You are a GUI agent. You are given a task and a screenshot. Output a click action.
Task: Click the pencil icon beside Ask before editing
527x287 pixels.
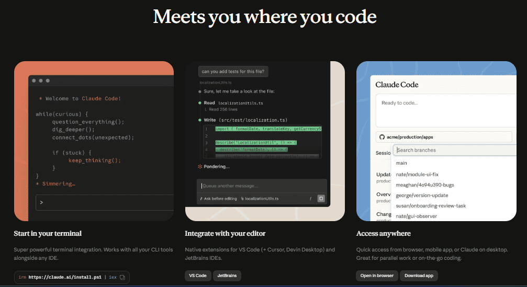pyautogui.click(x=201, y=199)
